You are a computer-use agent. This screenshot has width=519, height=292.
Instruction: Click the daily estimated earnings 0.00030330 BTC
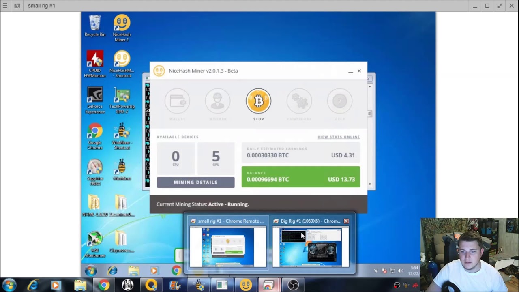pos(268,155)
